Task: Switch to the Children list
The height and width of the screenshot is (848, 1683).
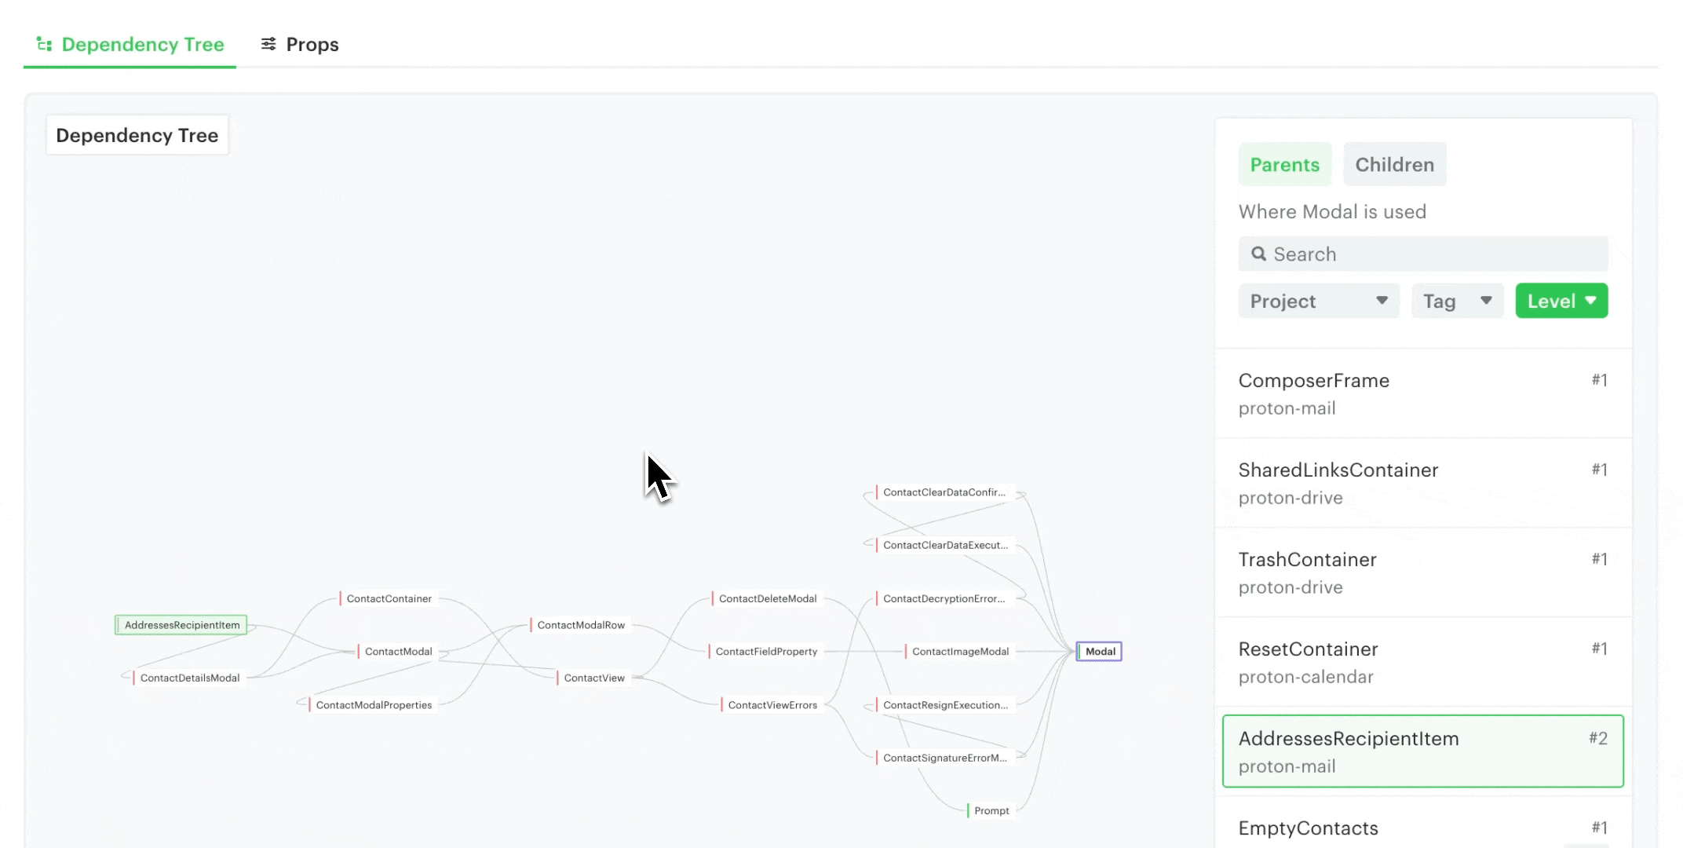Action: pyautogui.click(x=1394, y=165)
